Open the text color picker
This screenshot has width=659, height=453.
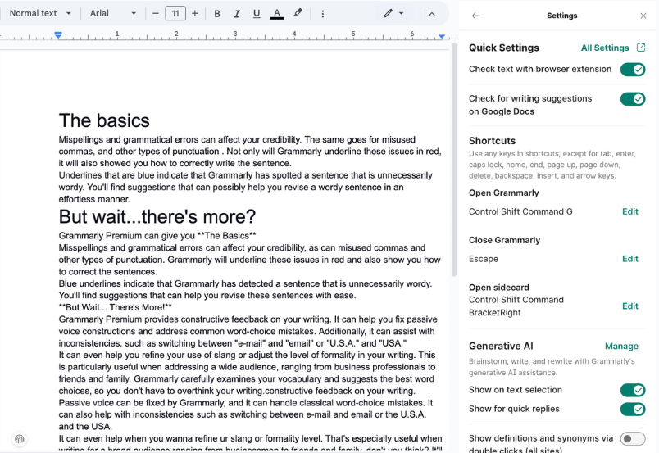pyautogui.click(x=276, y=14)
